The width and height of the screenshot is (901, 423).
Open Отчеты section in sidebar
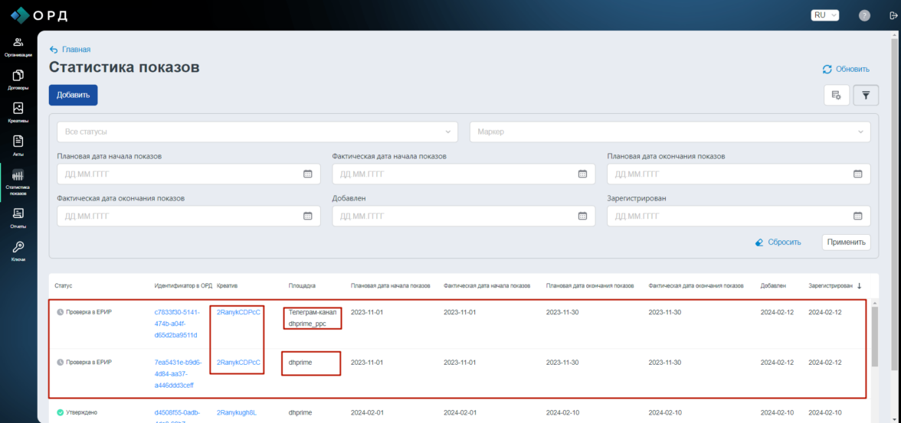pyautogui.click(x=18, y=218)
